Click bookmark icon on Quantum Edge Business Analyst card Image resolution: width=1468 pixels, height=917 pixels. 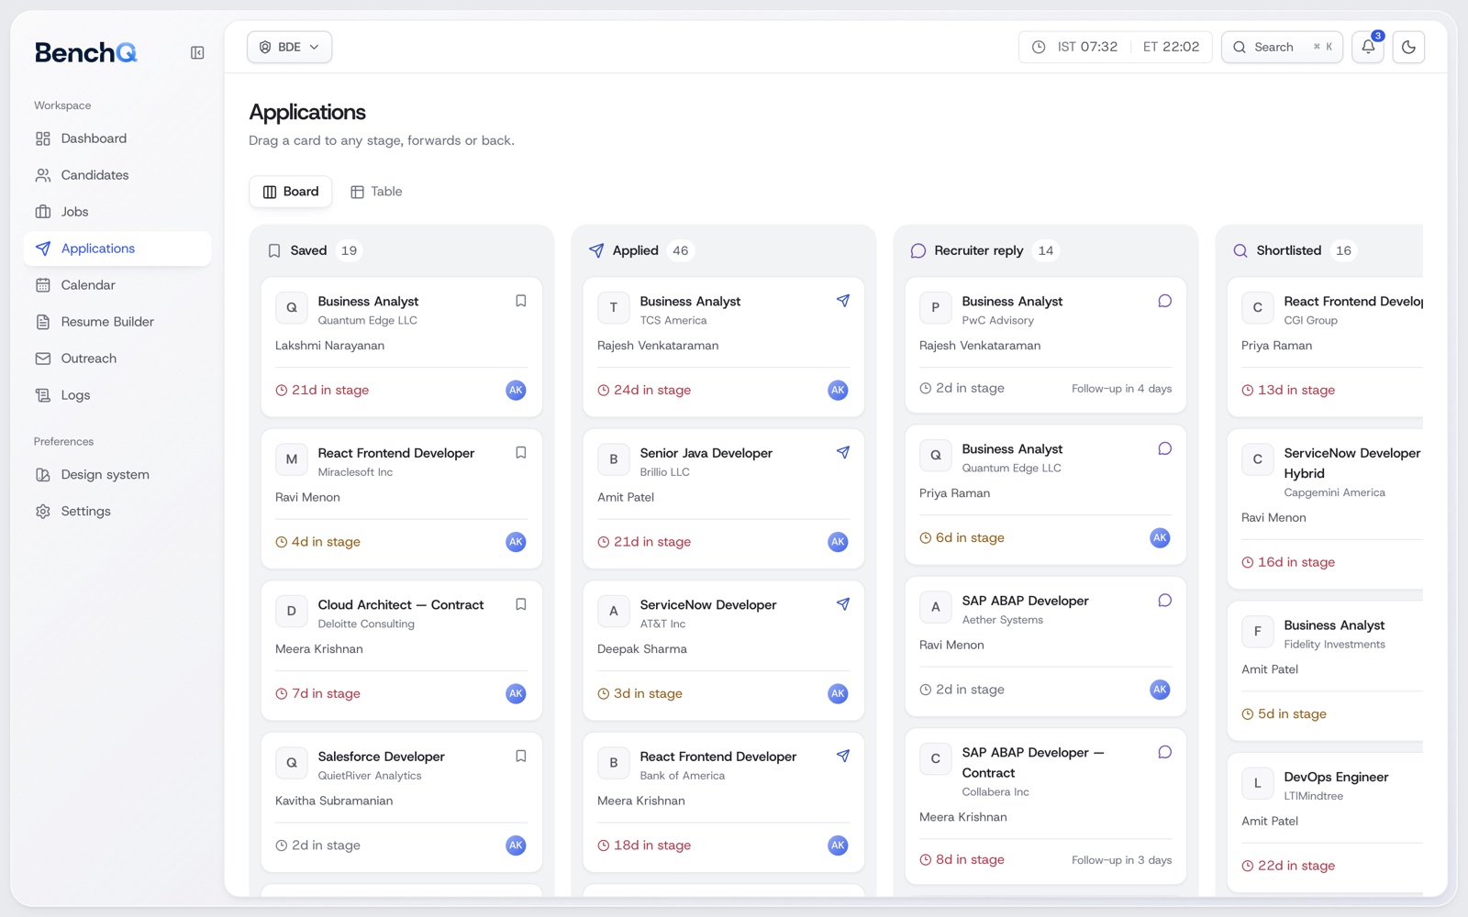tap(521, 301)
